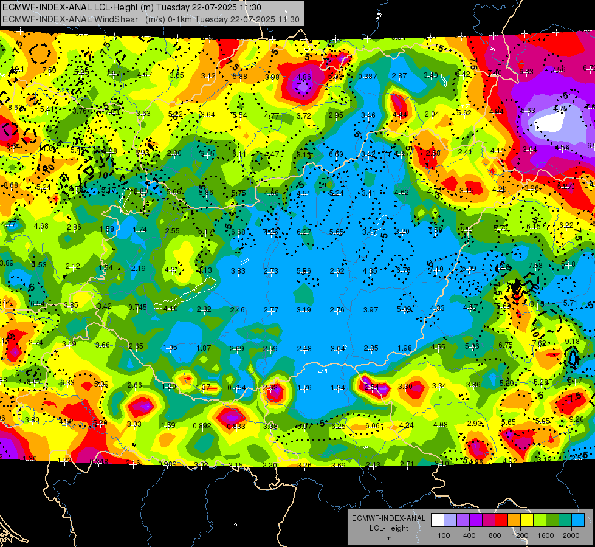595x547 pixels.
Task: Click the wind shear value 2.12
Action: pyautogui.click(x=72, y=266)
